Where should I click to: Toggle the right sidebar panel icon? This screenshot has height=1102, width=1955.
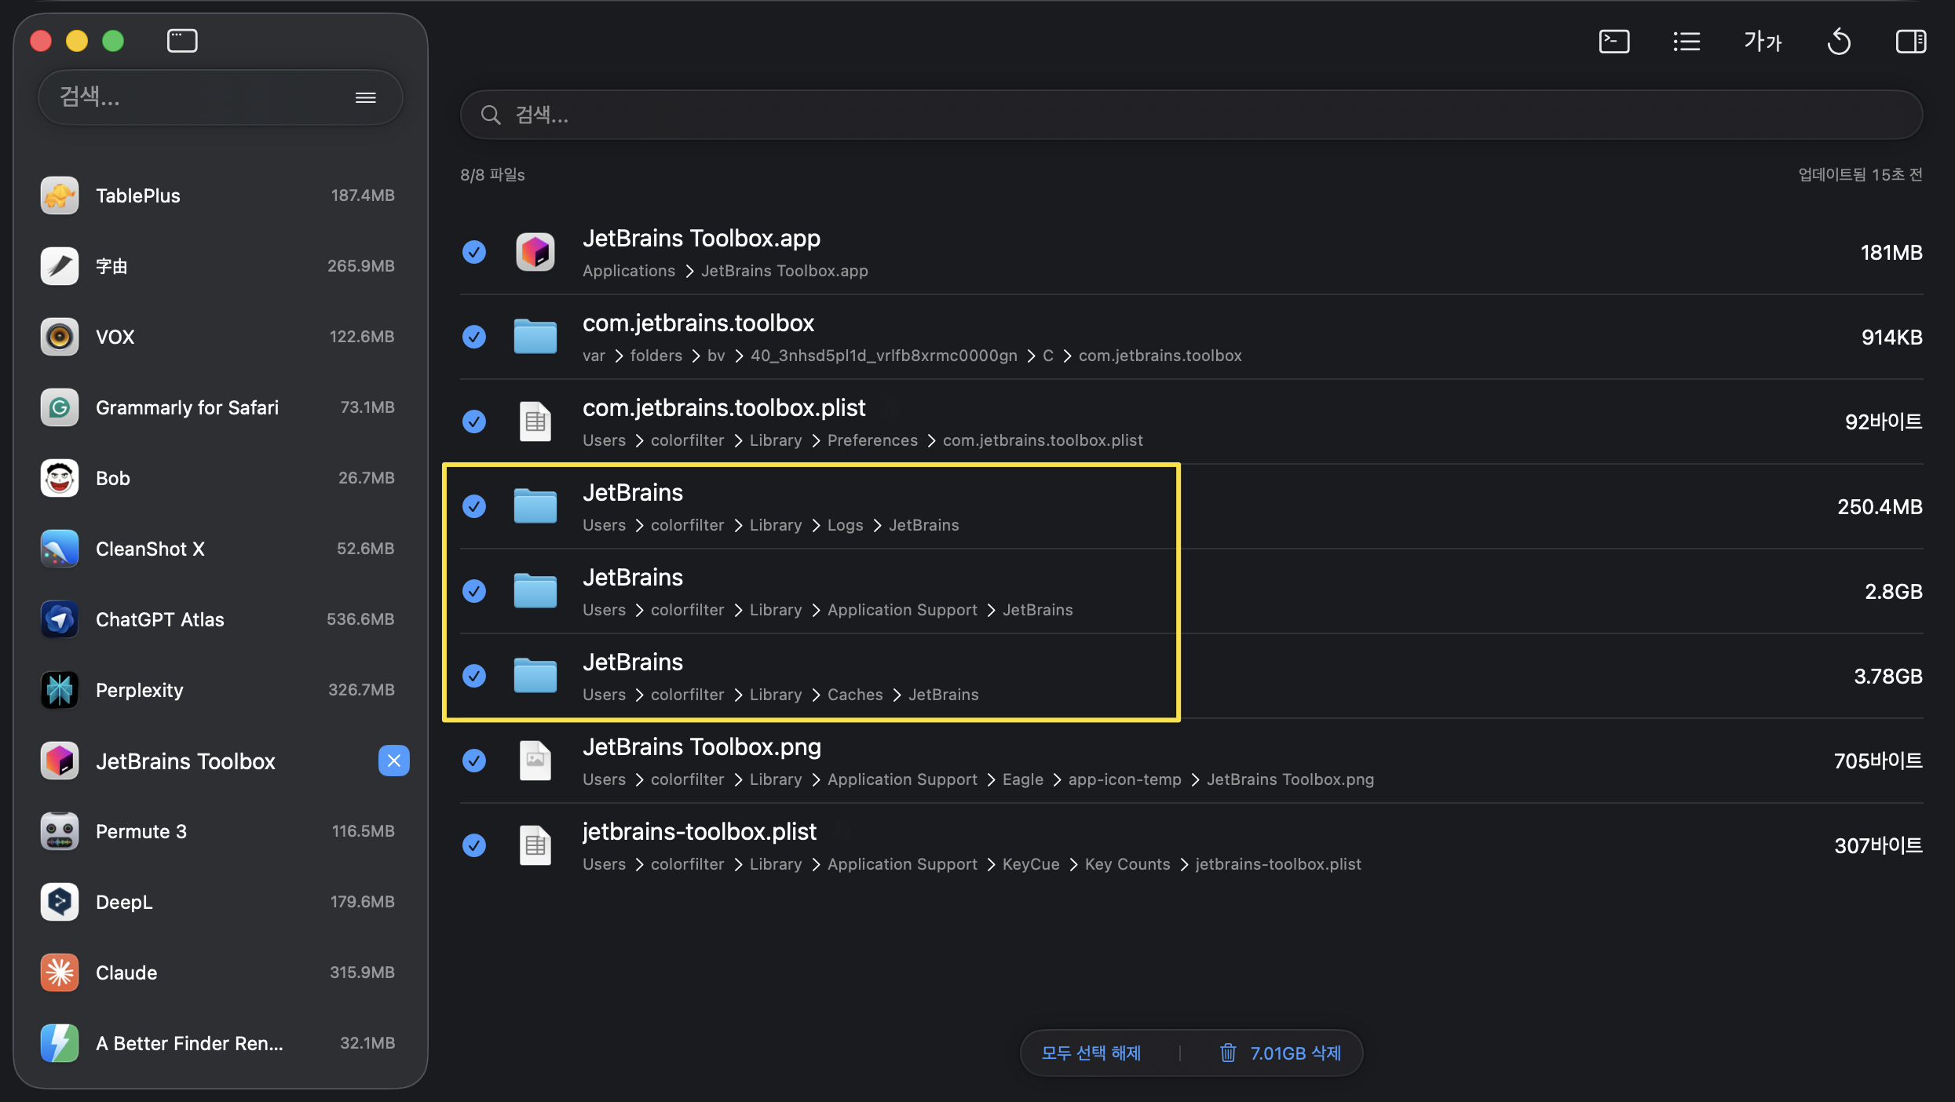coord(1910,42)
